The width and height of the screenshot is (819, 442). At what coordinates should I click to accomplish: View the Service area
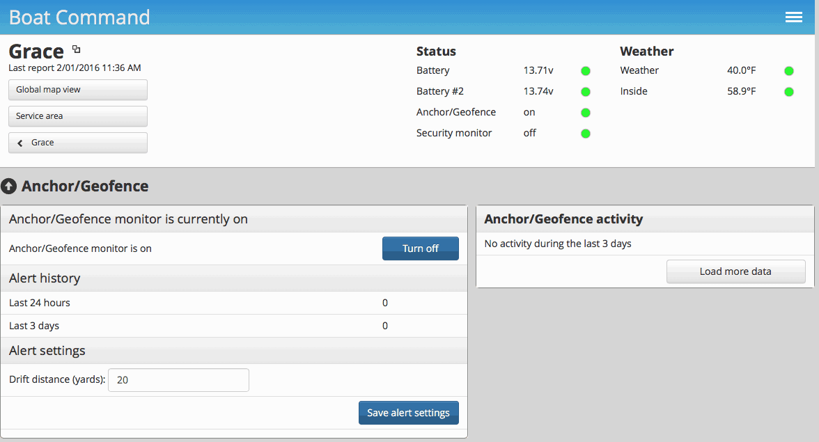point(77,116)
